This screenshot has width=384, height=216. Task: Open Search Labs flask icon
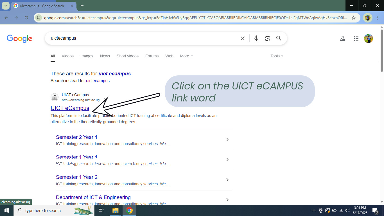342,39
